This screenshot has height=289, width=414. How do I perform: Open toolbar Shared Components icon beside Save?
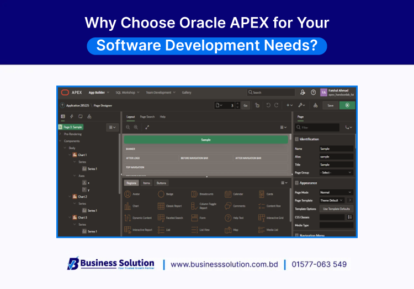point(315,105)
